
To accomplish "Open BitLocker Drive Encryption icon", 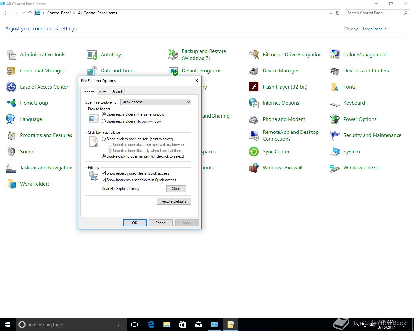I will (254, 55).
